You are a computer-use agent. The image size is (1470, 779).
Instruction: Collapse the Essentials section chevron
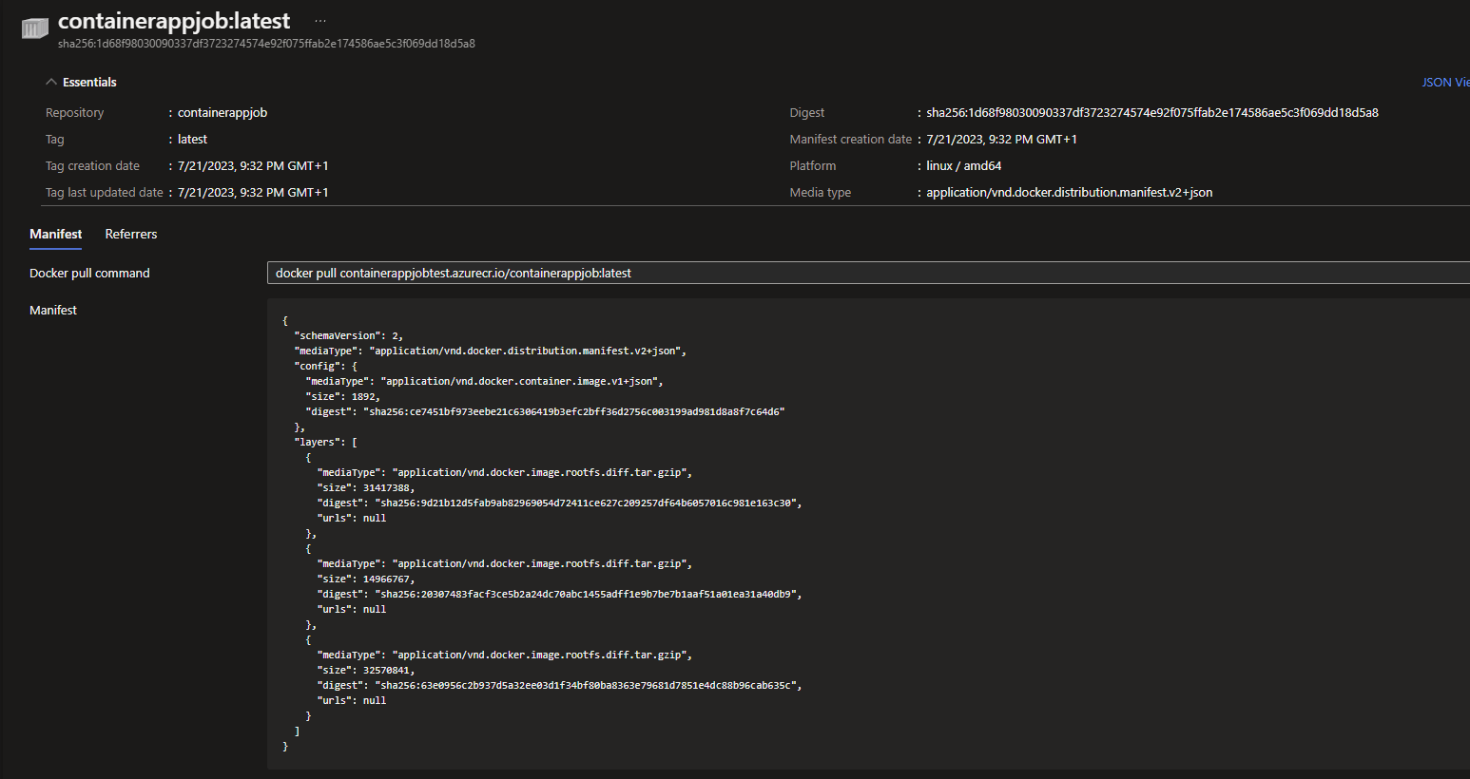pyautogui.click(x=50, y=82)
